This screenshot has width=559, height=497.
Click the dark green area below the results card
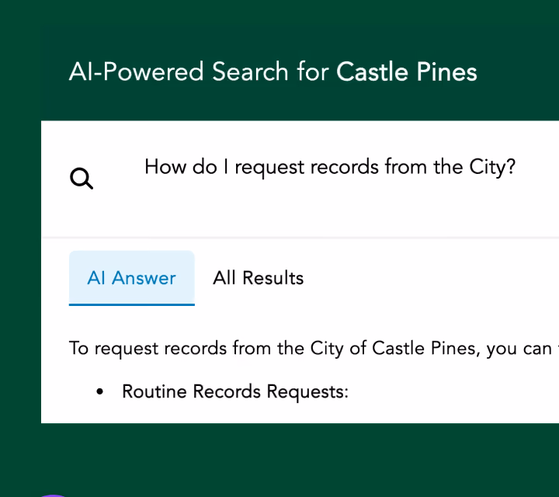pos(279,458)
